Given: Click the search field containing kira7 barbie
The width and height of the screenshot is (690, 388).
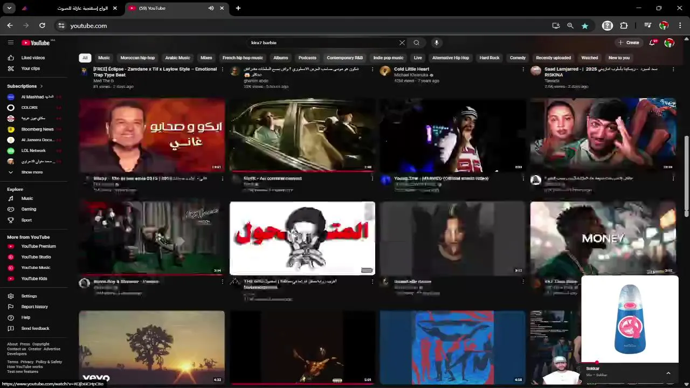Looking at the screenshot, I should pos(323,43).
